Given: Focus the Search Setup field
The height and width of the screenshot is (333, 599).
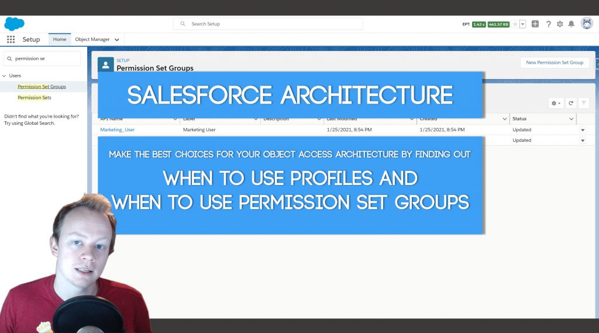Looking at the screenshot, I should click(268, 24).
